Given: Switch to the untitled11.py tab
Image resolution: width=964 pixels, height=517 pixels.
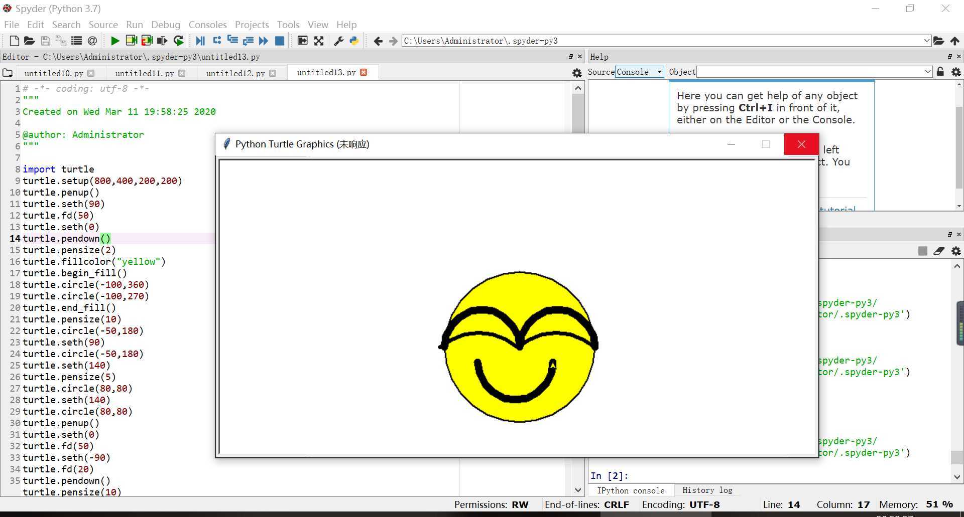Looking at the screenshot, I should point(145,73).
